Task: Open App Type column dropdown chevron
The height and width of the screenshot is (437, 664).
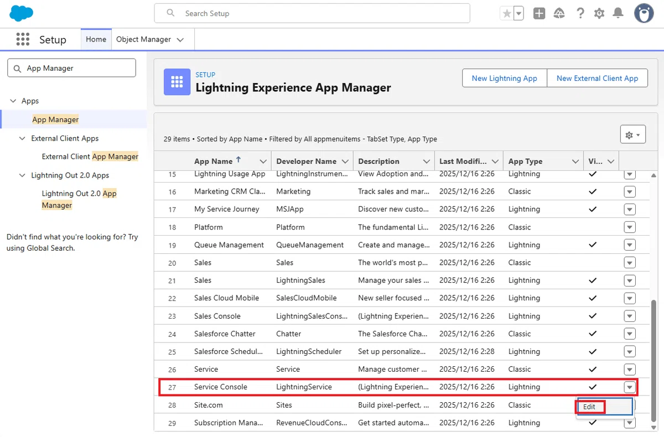Action: (575, 162)
